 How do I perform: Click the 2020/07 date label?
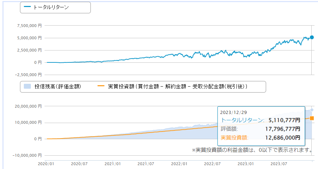point(79,164)
